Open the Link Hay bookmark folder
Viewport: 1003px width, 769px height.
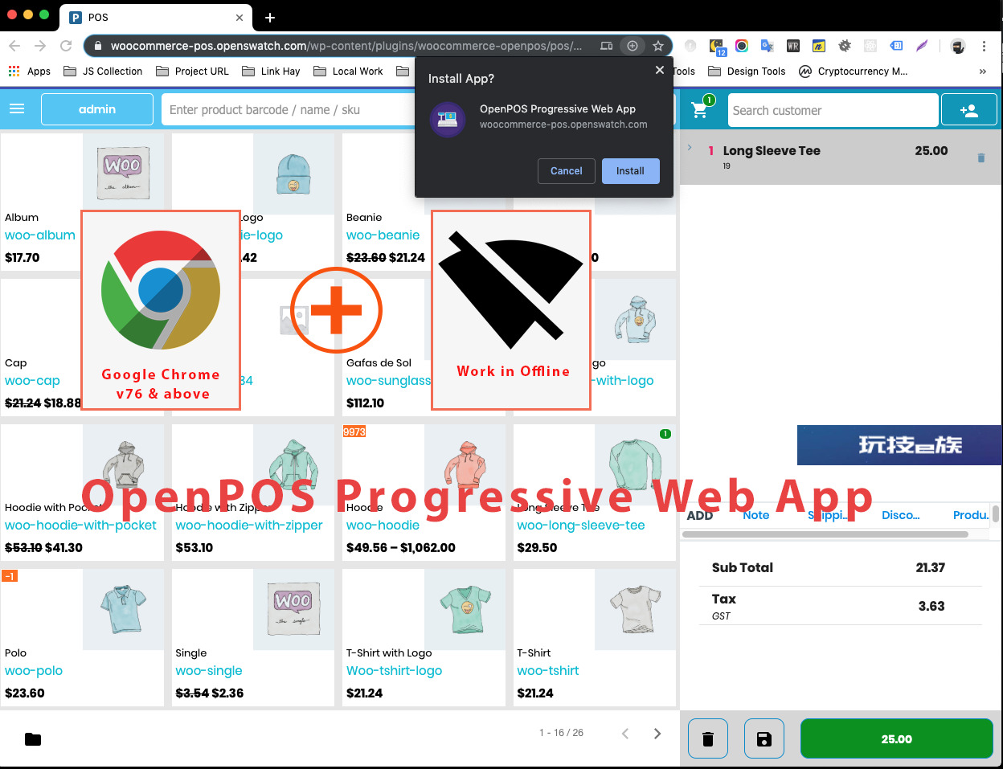tap(271, 72)
